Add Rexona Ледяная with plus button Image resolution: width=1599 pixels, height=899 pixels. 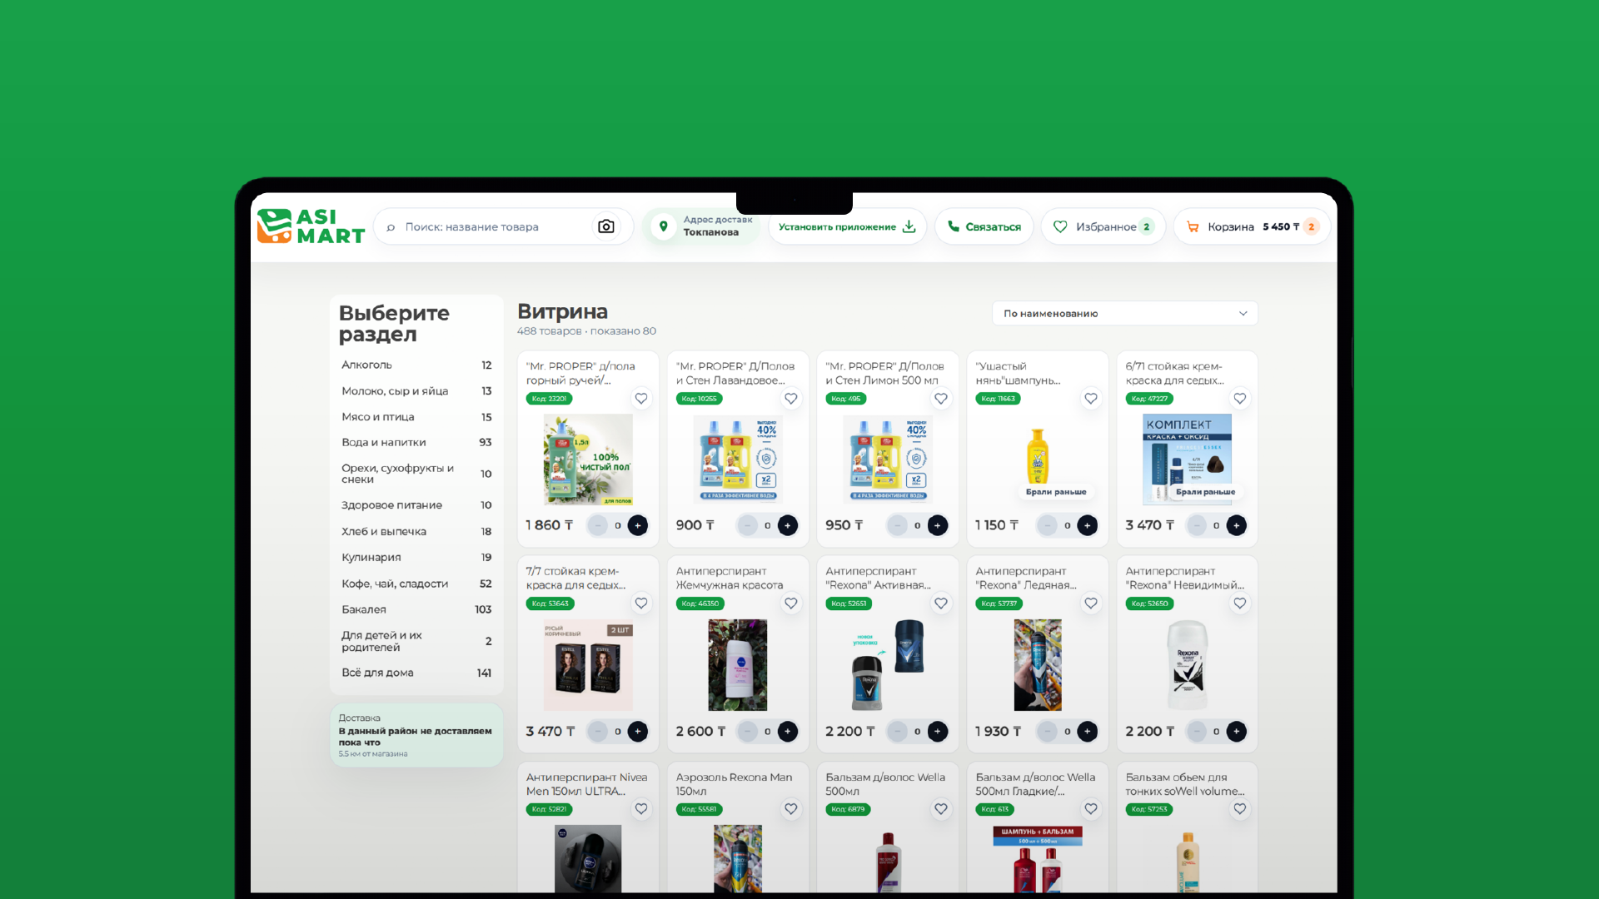(1088, 732)
